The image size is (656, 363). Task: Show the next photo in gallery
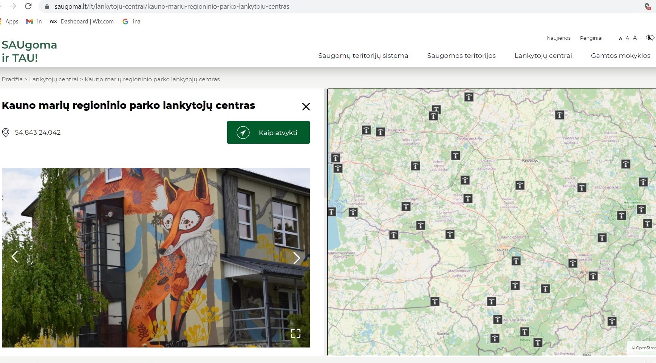(297, 258)
